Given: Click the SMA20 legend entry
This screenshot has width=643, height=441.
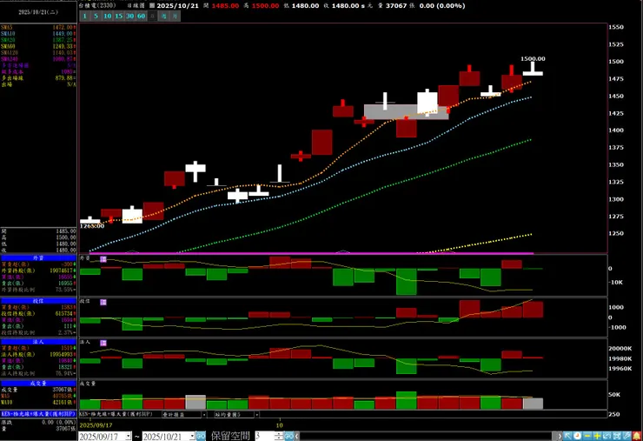Looking at the screenshot, I should [37, 40].
